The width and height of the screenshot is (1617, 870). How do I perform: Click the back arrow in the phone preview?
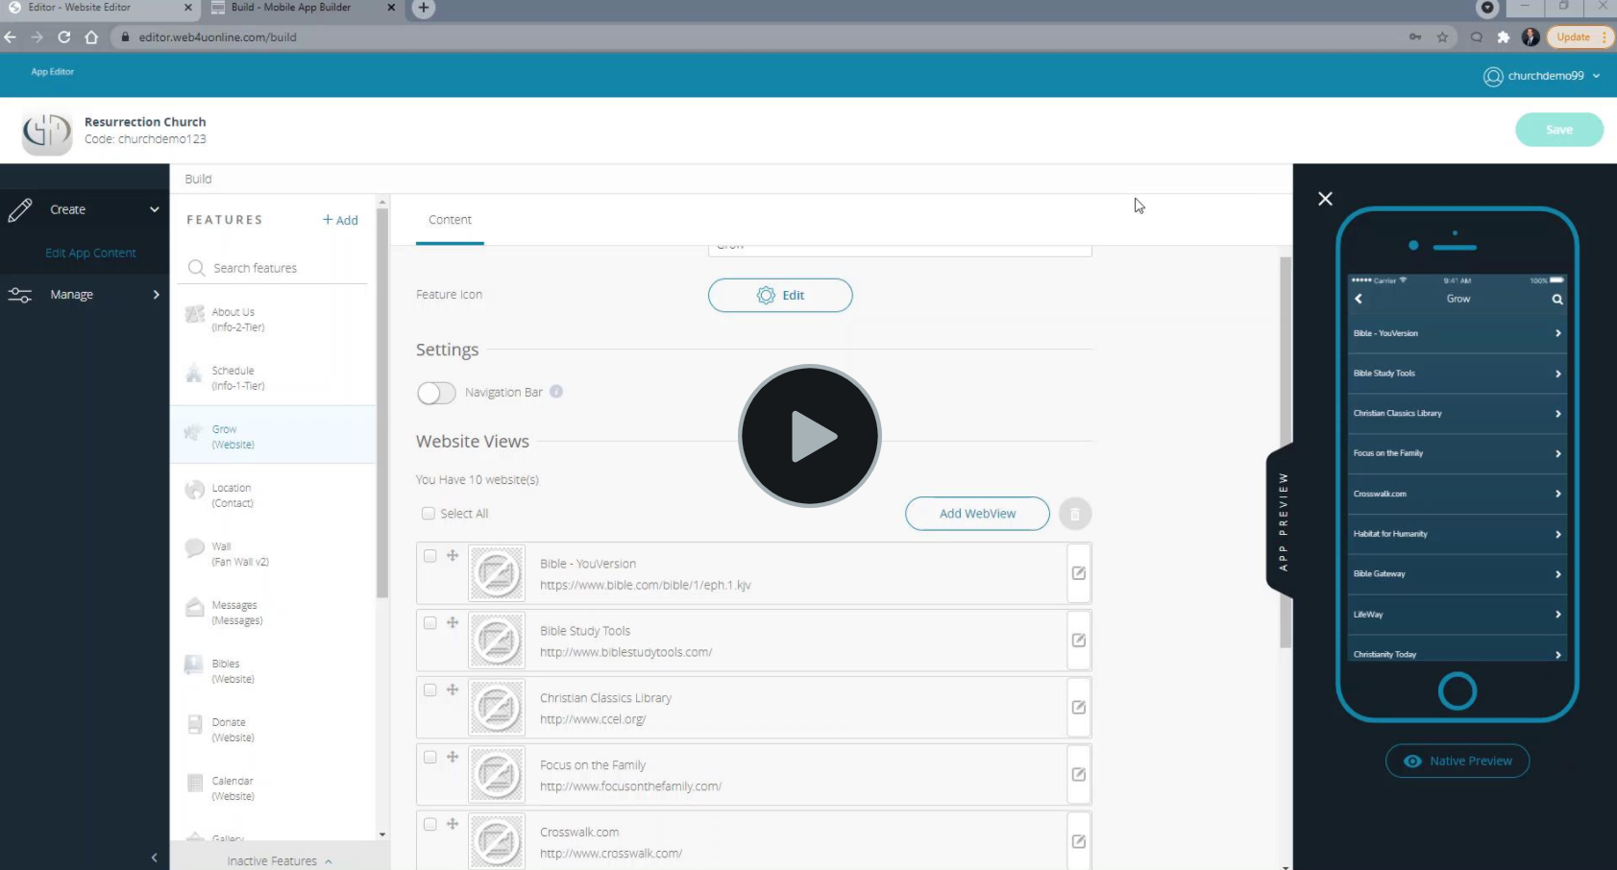1359,299
